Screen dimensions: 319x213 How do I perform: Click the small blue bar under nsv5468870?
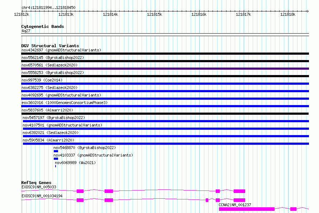pyautogui.click(x=56, y=151)
